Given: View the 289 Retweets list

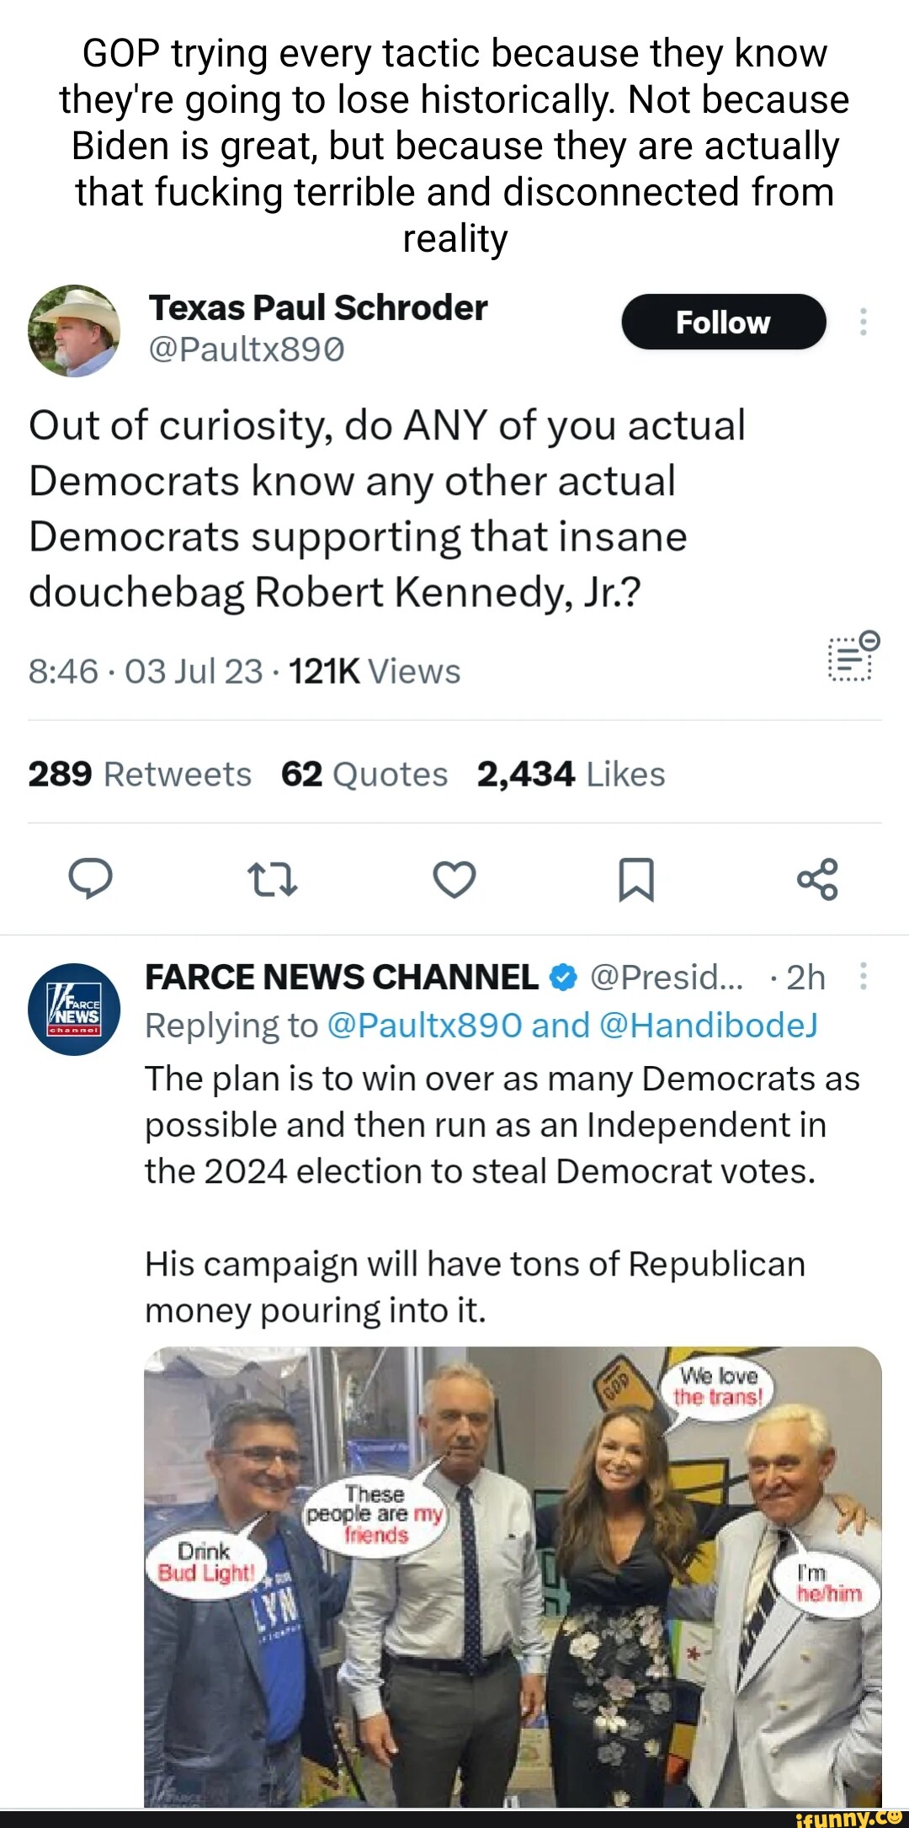Looking at the screenshot, I should pyautogui.click(x=140, y=774).
